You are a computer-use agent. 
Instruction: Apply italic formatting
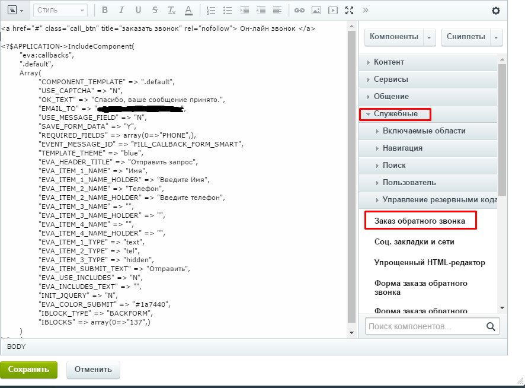pyautogui.click(x=121, y=11)
